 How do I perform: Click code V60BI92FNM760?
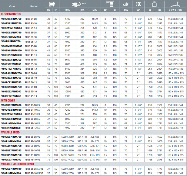click(x=11, y=42)
